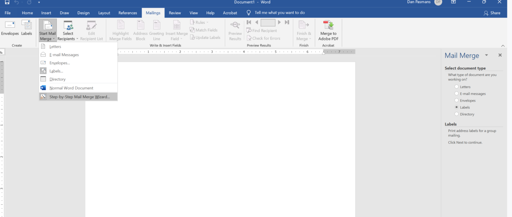
Task: Choose Normal Word Document menu item
Action: 78,88
